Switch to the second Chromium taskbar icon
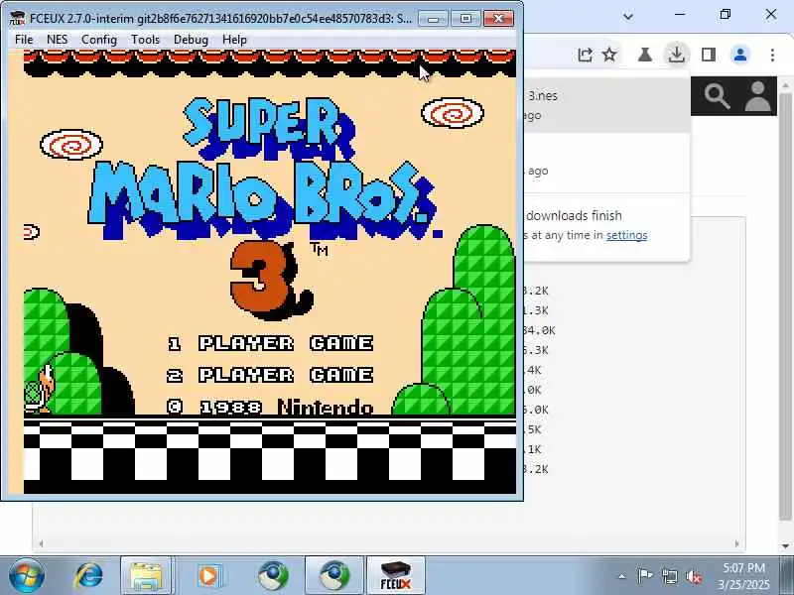Viewport: 794px width, 595px height. (x=333, y=575)
